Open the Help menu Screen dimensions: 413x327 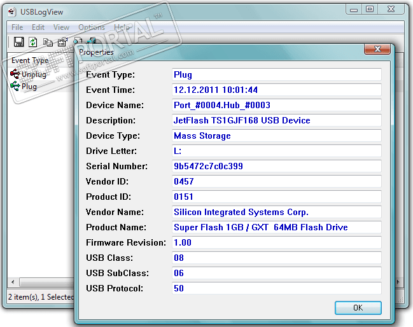(x=122, y=27)
